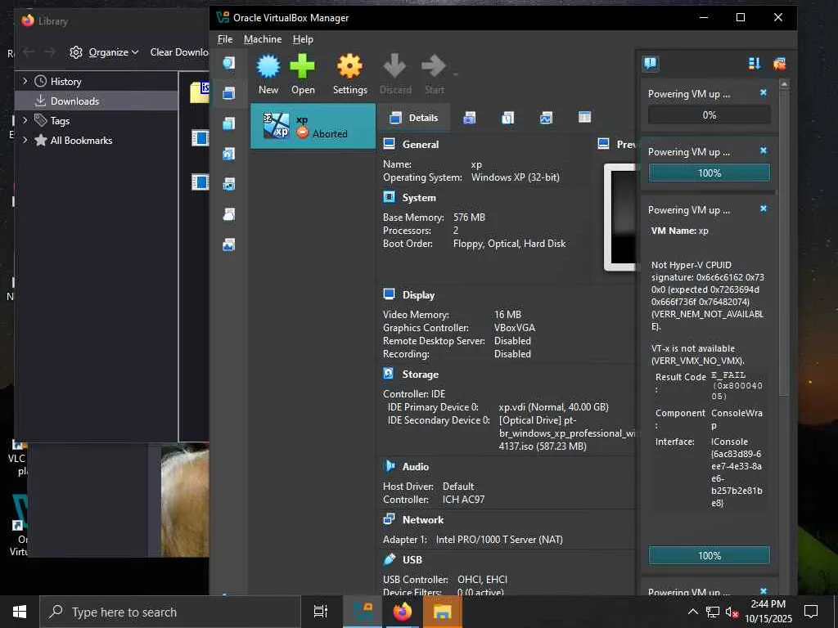Click the 0% progress bar

pos(710,114)
